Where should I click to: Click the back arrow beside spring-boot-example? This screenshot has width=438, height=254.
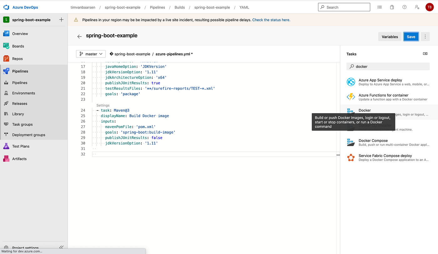click(x=79, y=37)
